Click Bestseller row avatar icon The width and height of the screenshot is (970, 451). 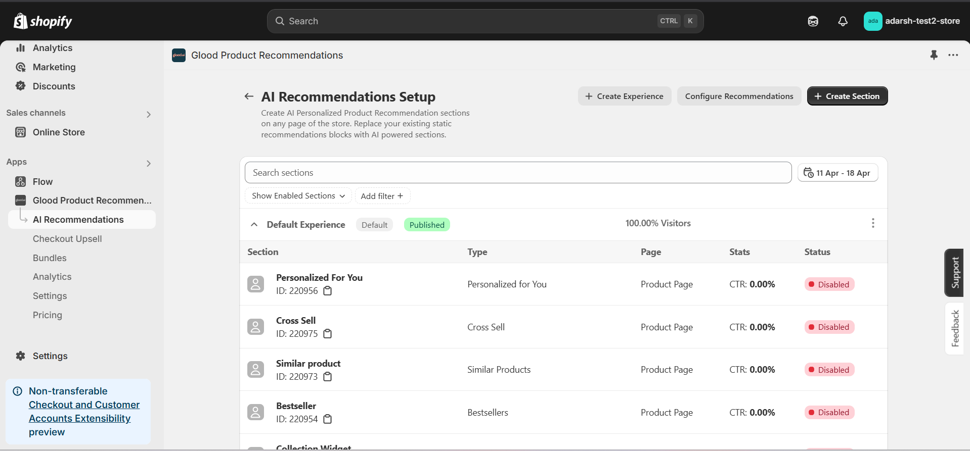point(256,412)
